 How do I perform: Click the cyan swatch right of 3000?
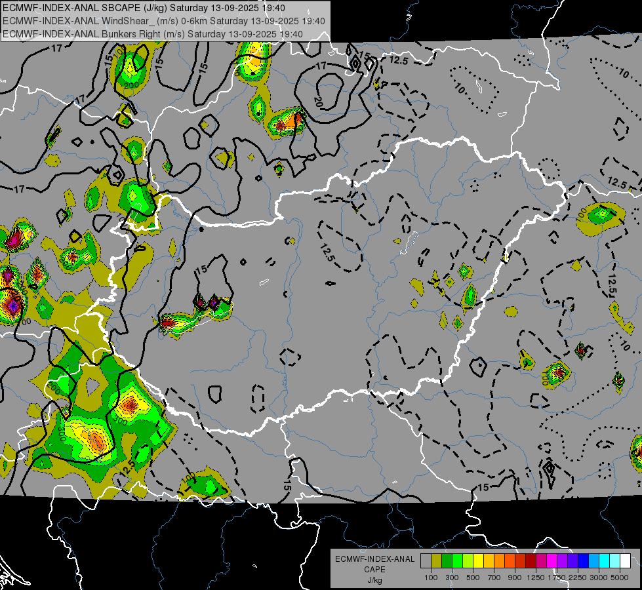[604, 561]
